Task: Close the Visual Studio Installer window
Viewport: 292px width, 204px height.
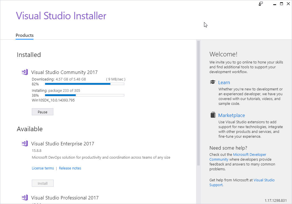Action: coord(288,4)
